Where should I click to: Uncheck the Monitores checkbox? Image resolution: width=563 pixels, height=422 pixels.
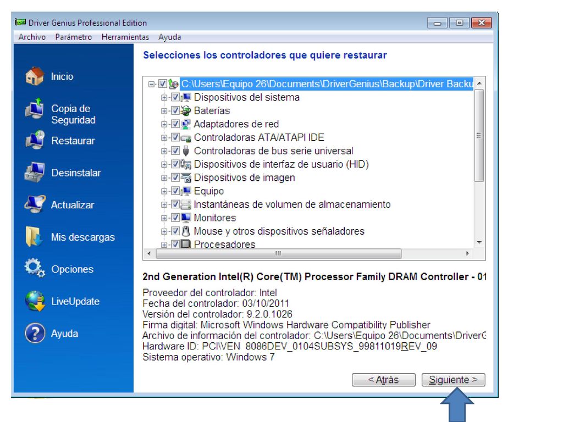(175, 218)
